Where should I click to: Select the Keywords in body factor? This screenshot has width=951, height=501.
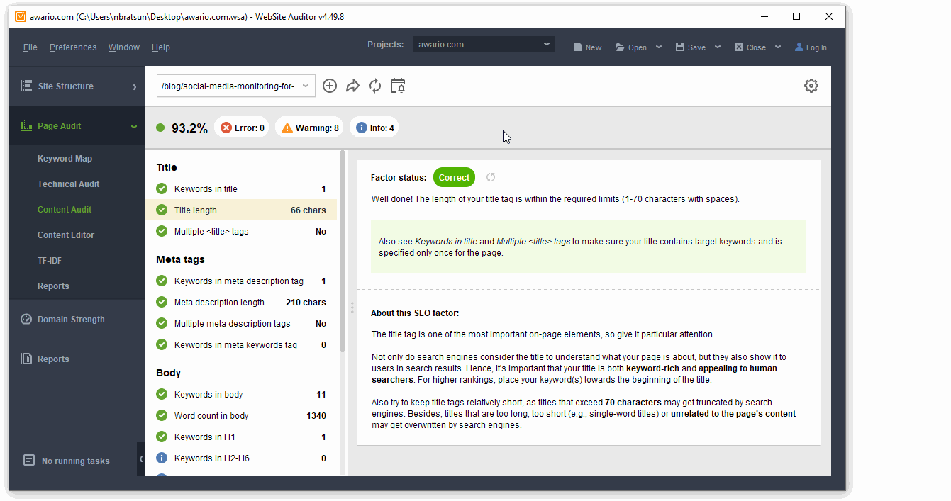(x=241, y=395)
